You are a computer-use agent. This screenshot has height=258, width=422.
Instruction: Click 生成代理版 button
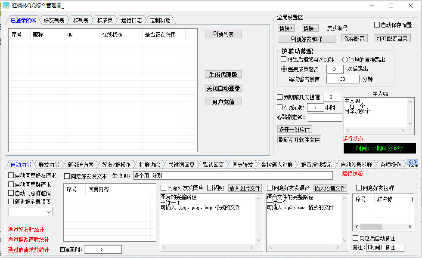[x=223, y=74]
